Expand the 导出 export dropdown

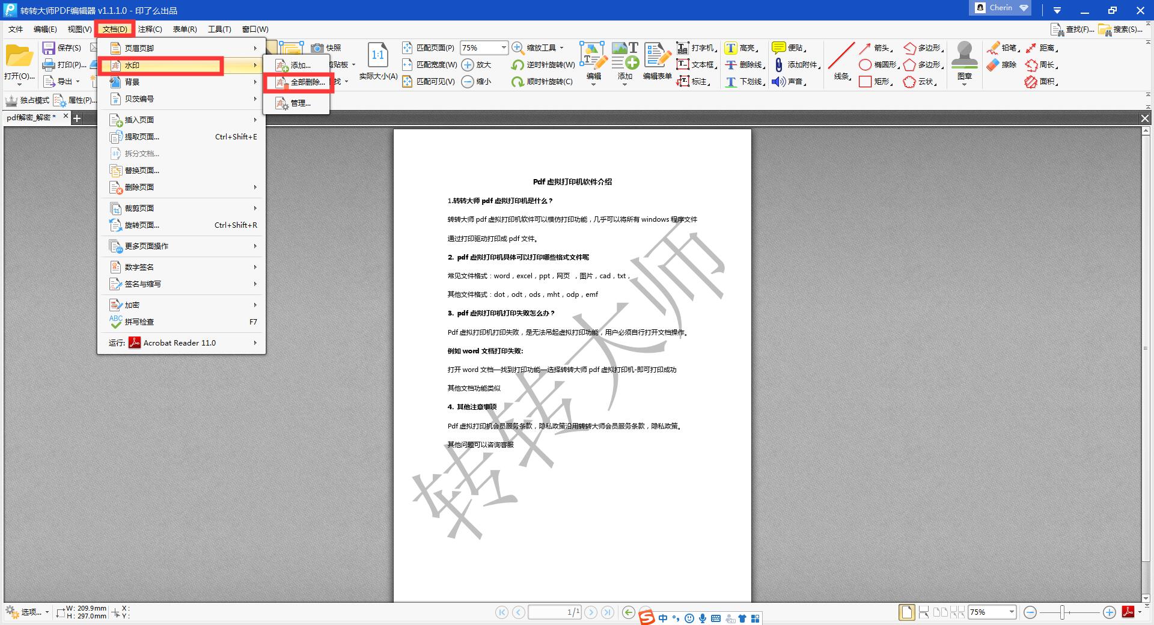(x=78, y=82)
